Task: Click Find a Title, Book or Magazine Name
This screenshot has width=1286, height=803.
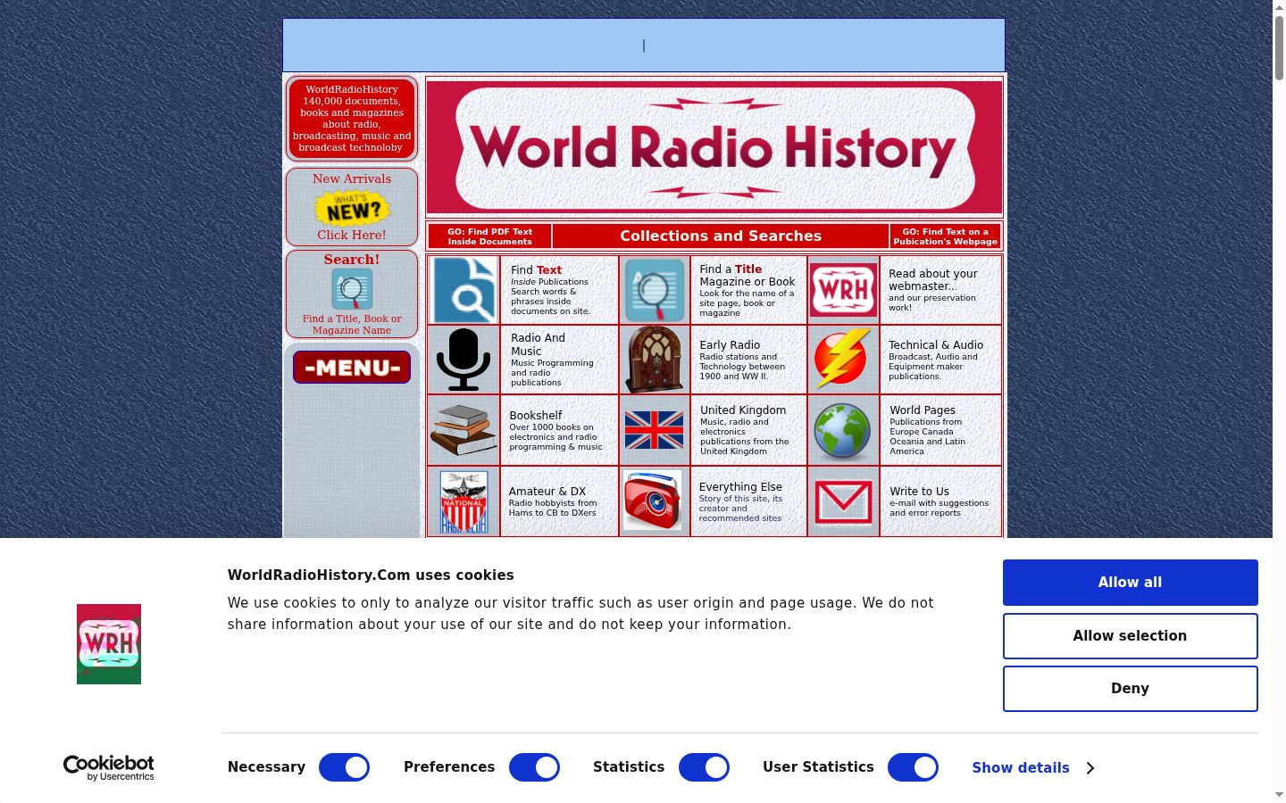Action: pyautogui.click(x=352, y=324)
